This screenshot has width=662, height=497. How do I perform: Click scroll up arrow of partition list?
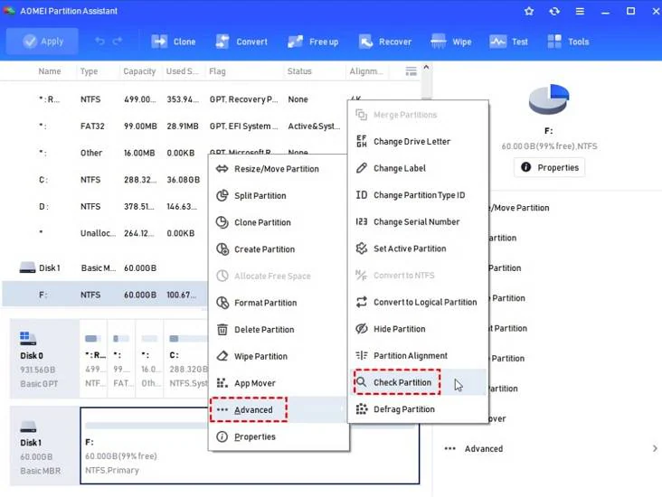pos(427,68)
